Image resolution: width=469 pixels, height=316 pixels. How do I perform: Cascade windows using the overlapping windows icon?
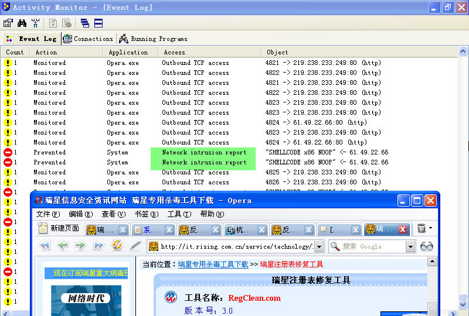pyautogui.click(x=85, y=23)
